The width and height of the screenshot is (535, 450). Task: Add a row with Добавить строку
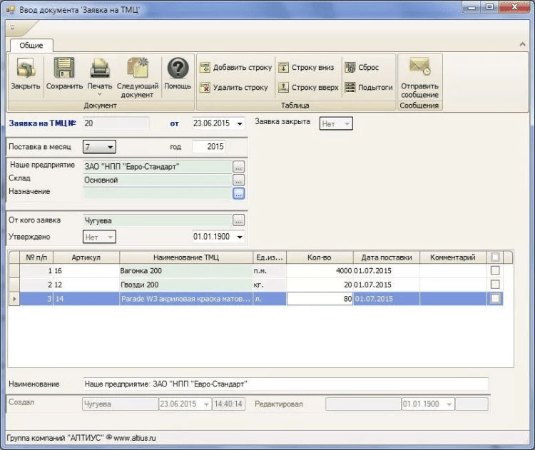click(x=235, y=68)
